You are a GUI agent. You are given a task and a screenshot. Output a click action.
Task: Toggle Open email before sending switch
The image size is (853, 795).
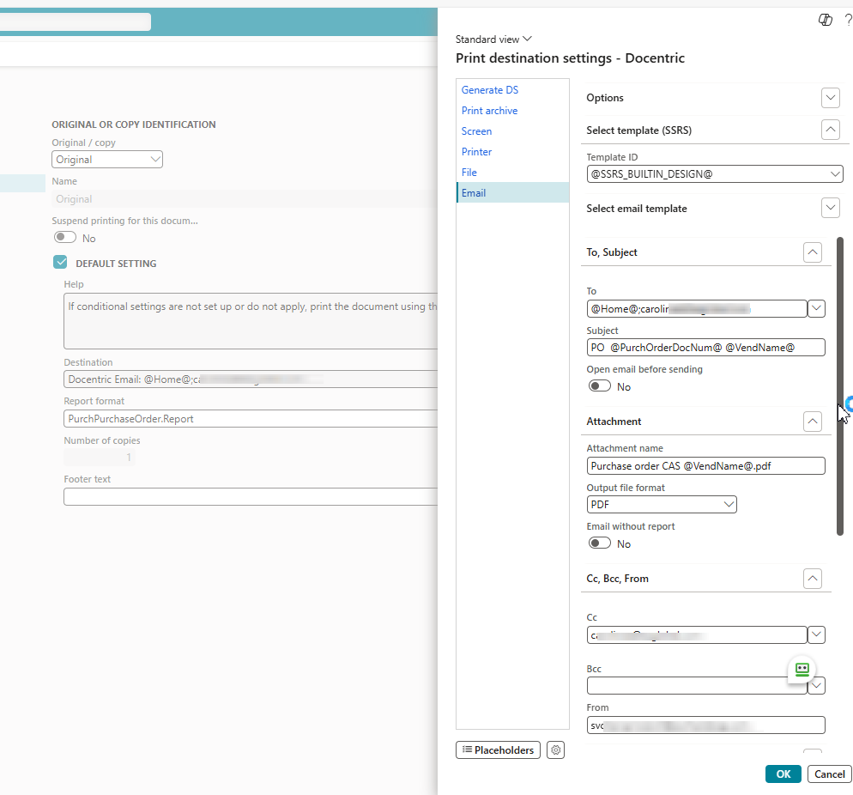tap(600, 386)
